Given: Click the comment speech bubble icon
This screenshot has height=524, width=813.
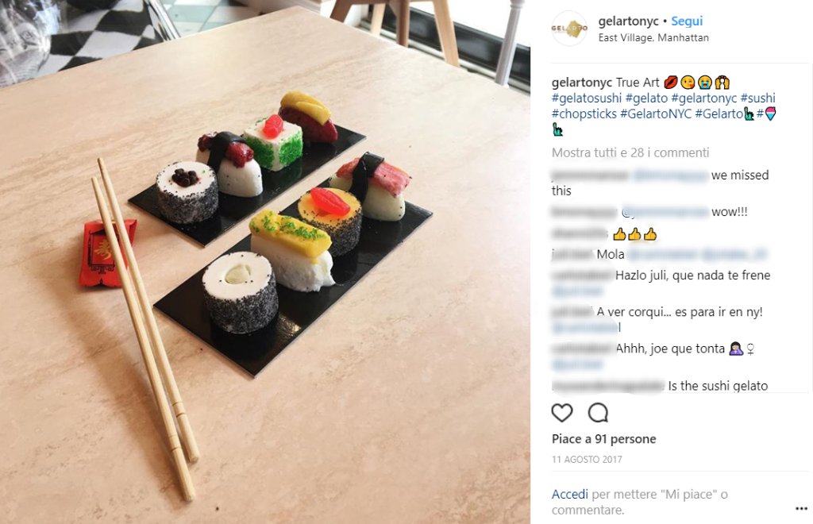Looking at the screenshot, I should pos(598,413).
